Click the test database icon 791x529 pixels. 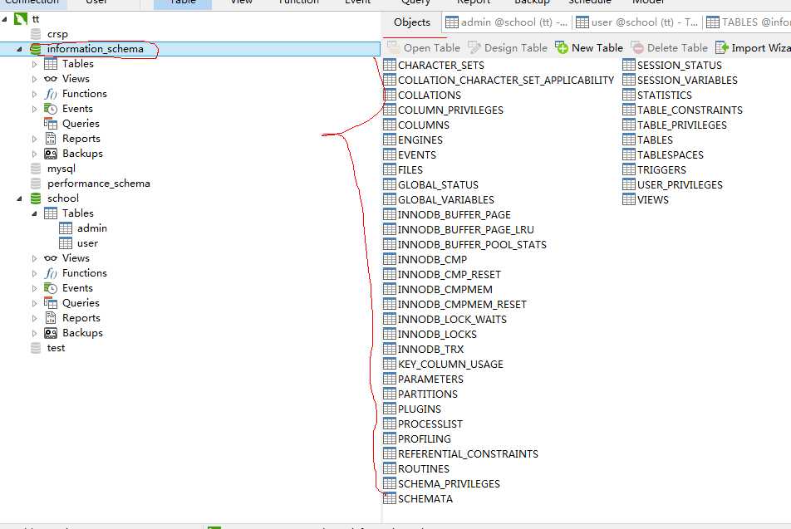coord(36,348)
